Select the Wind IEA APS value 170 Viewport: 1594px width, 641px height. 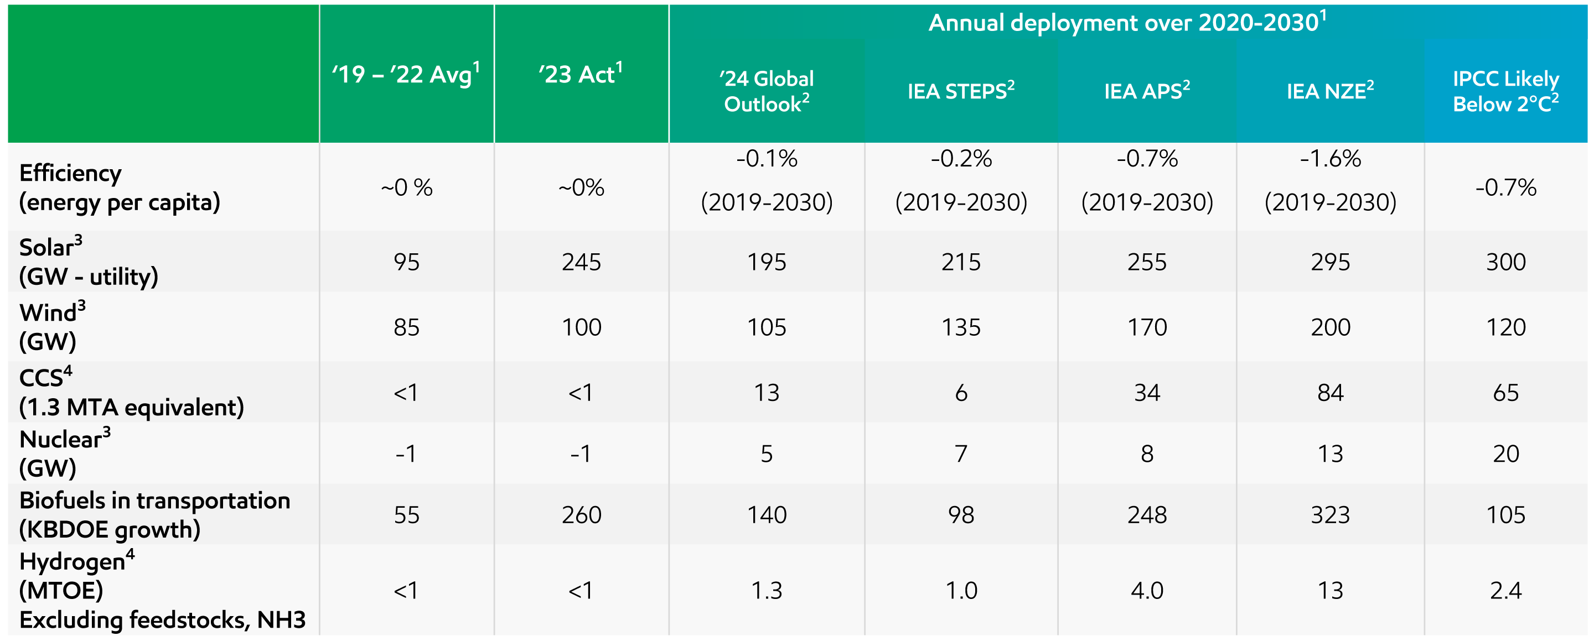point(1147,327)
